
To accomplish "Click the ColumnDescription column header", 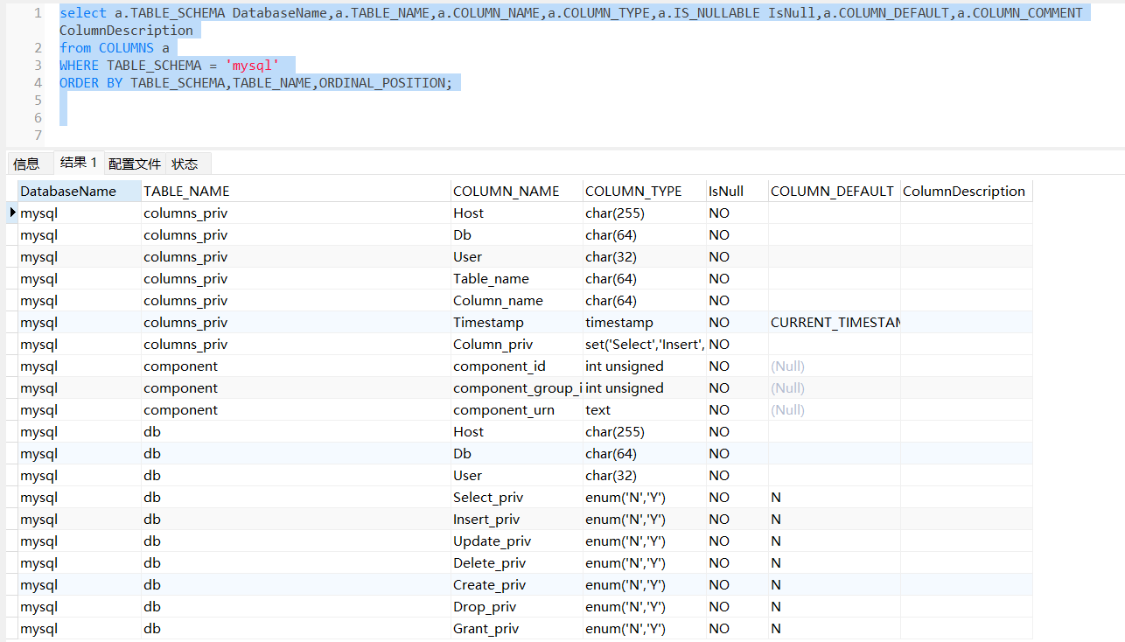I will [967, 191].
